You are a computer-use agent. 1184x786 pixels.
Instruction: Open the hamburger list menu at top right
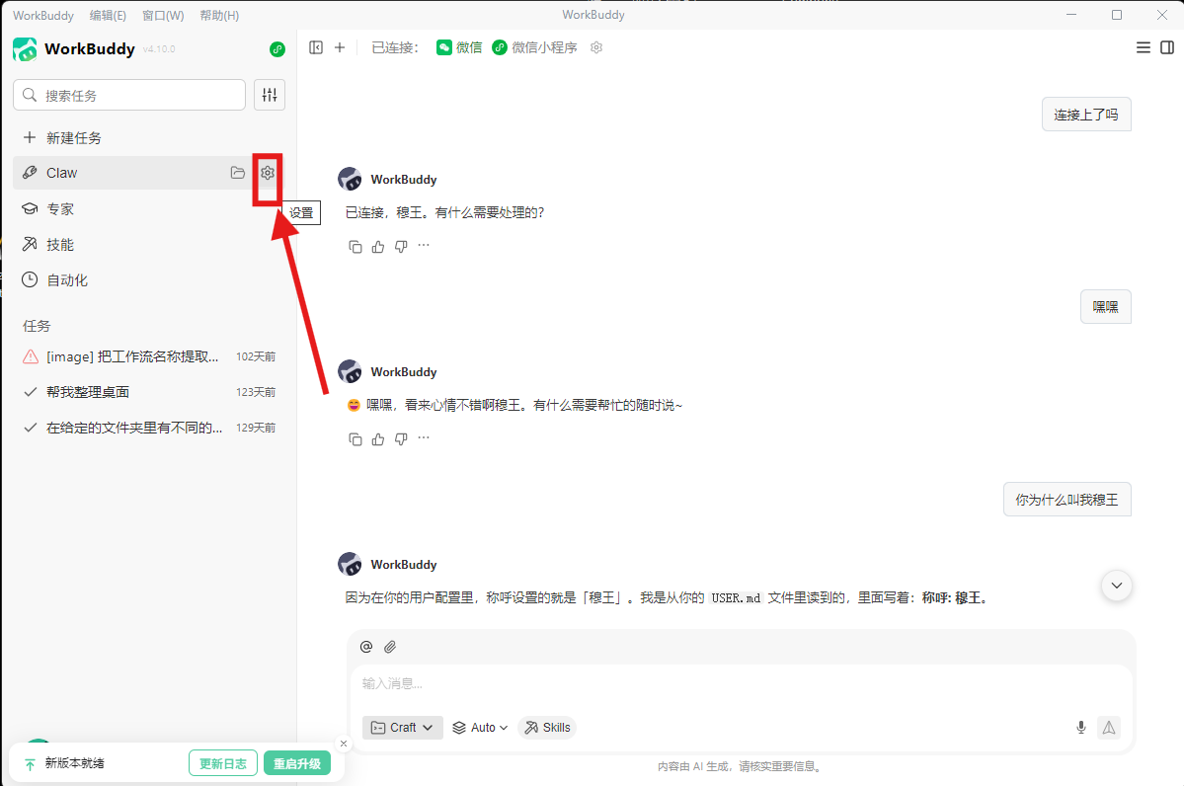click(1144, 47)
